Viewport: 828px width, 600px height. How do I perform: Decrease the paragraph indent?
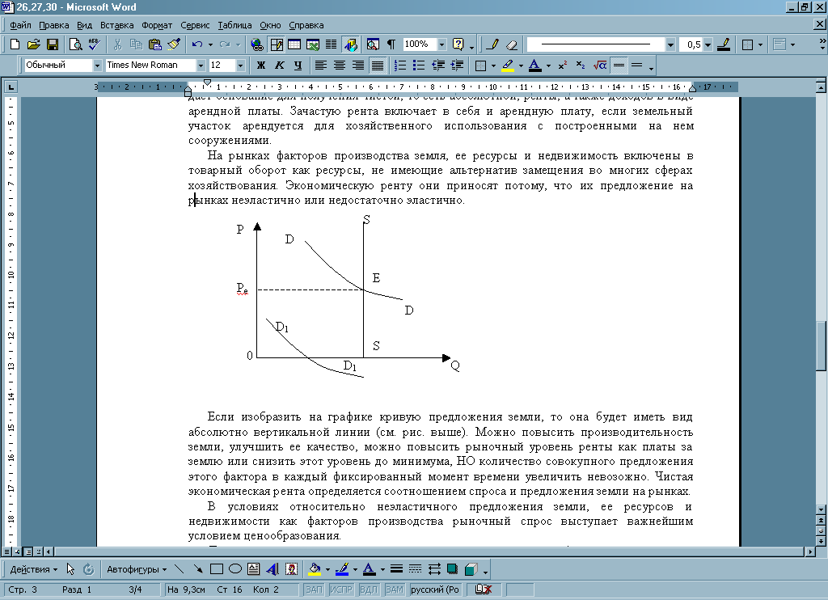point(437,65)
